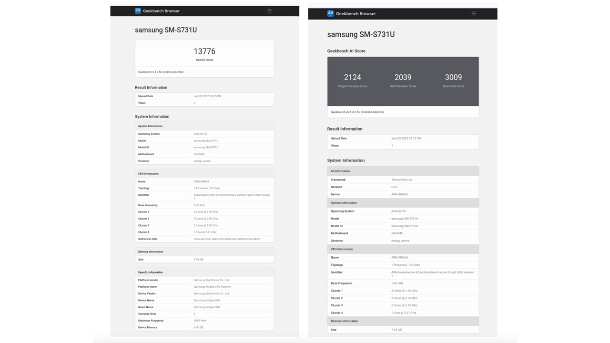
Task: Click the upload date July 03 2025 05:13 PM
Action: click(x=406, y=139)
